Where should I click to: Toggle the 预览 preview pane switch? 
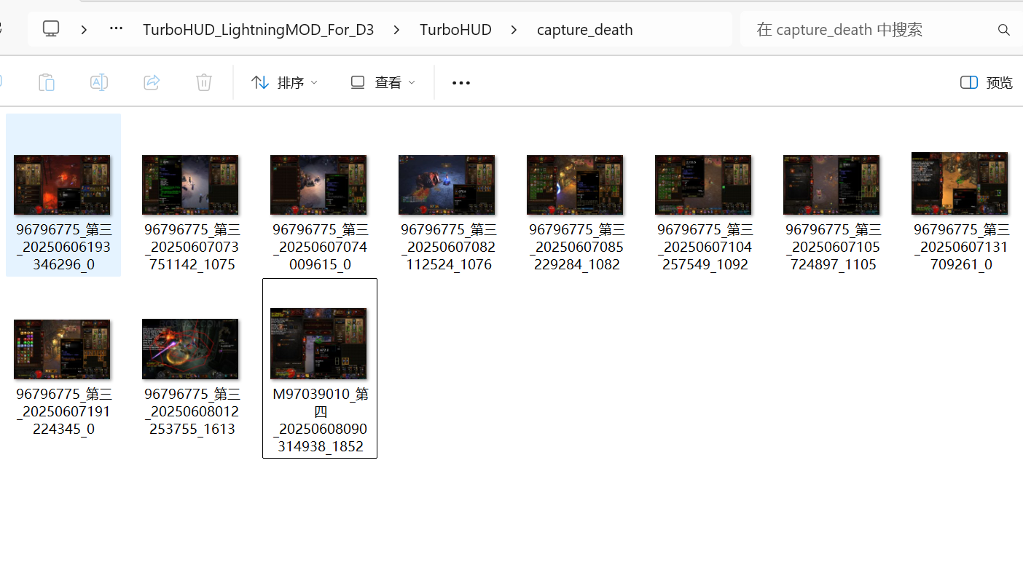pyautogui.click(x=969, y=82)
